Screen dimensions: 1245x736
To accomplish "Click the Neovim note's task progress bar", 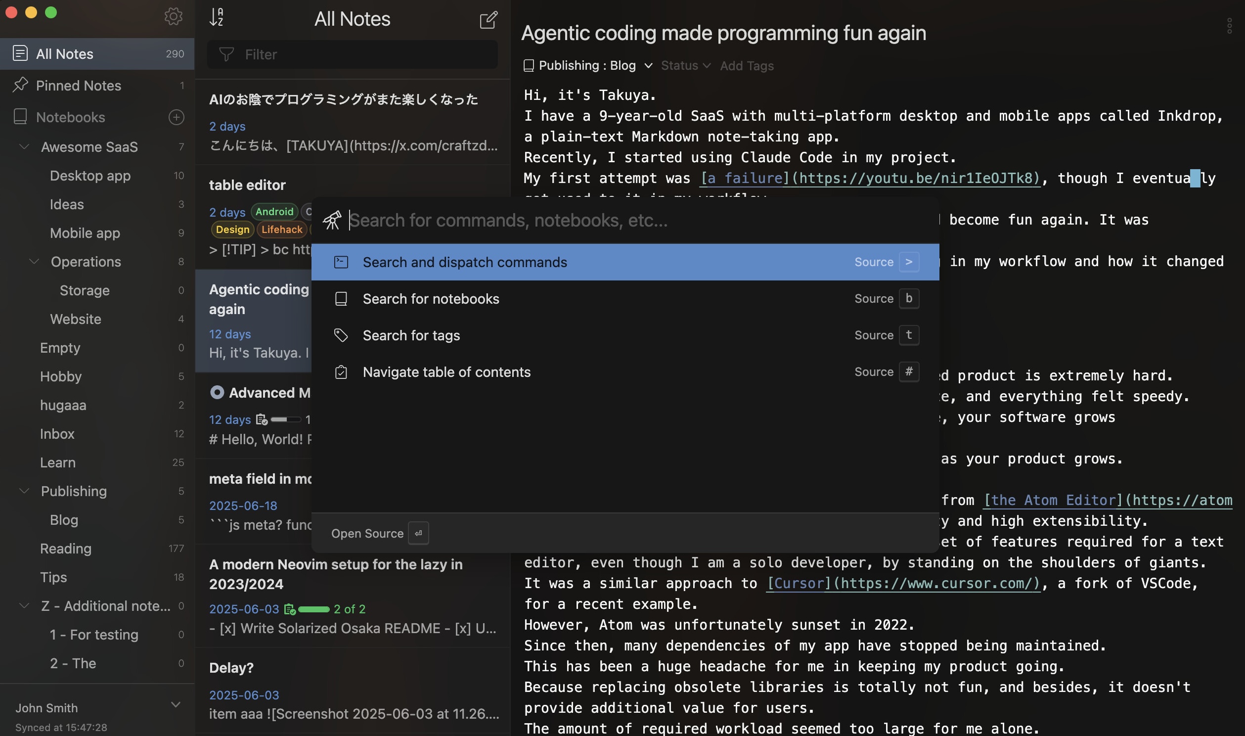I will (x=314, y=609).
